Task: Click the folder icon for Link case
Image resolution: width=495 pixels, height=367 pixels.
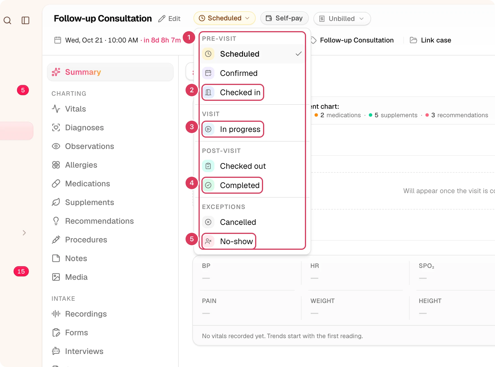Action: (x=414, y=40)
